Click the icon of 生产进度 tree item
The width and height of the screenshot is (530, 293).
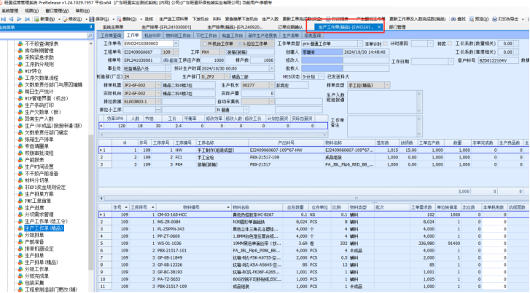20,208
